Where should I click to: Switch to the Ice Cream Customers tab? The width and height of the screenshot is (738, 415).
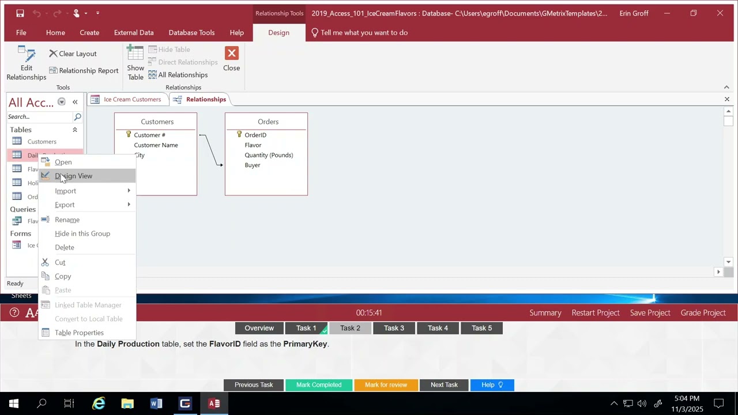click(128, 99)
